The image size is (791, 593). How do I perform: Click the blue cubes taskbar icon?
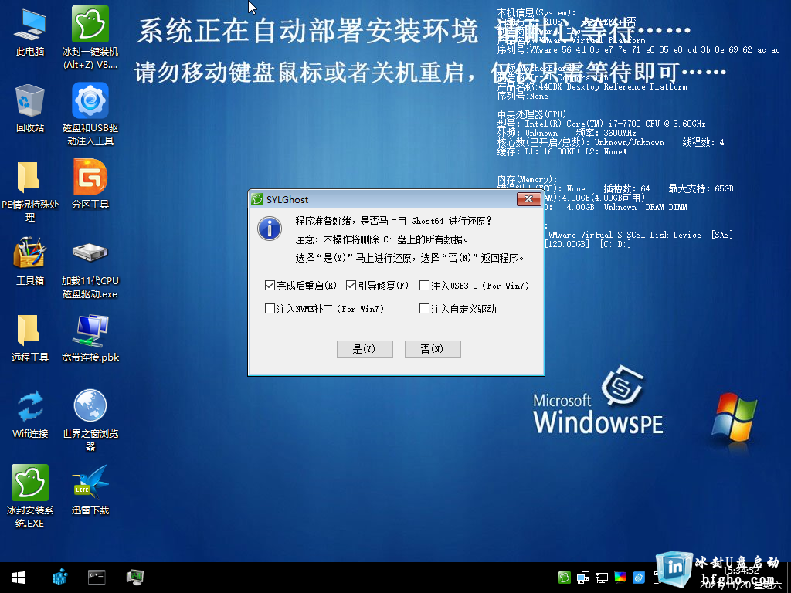click(x=60, y=578)
